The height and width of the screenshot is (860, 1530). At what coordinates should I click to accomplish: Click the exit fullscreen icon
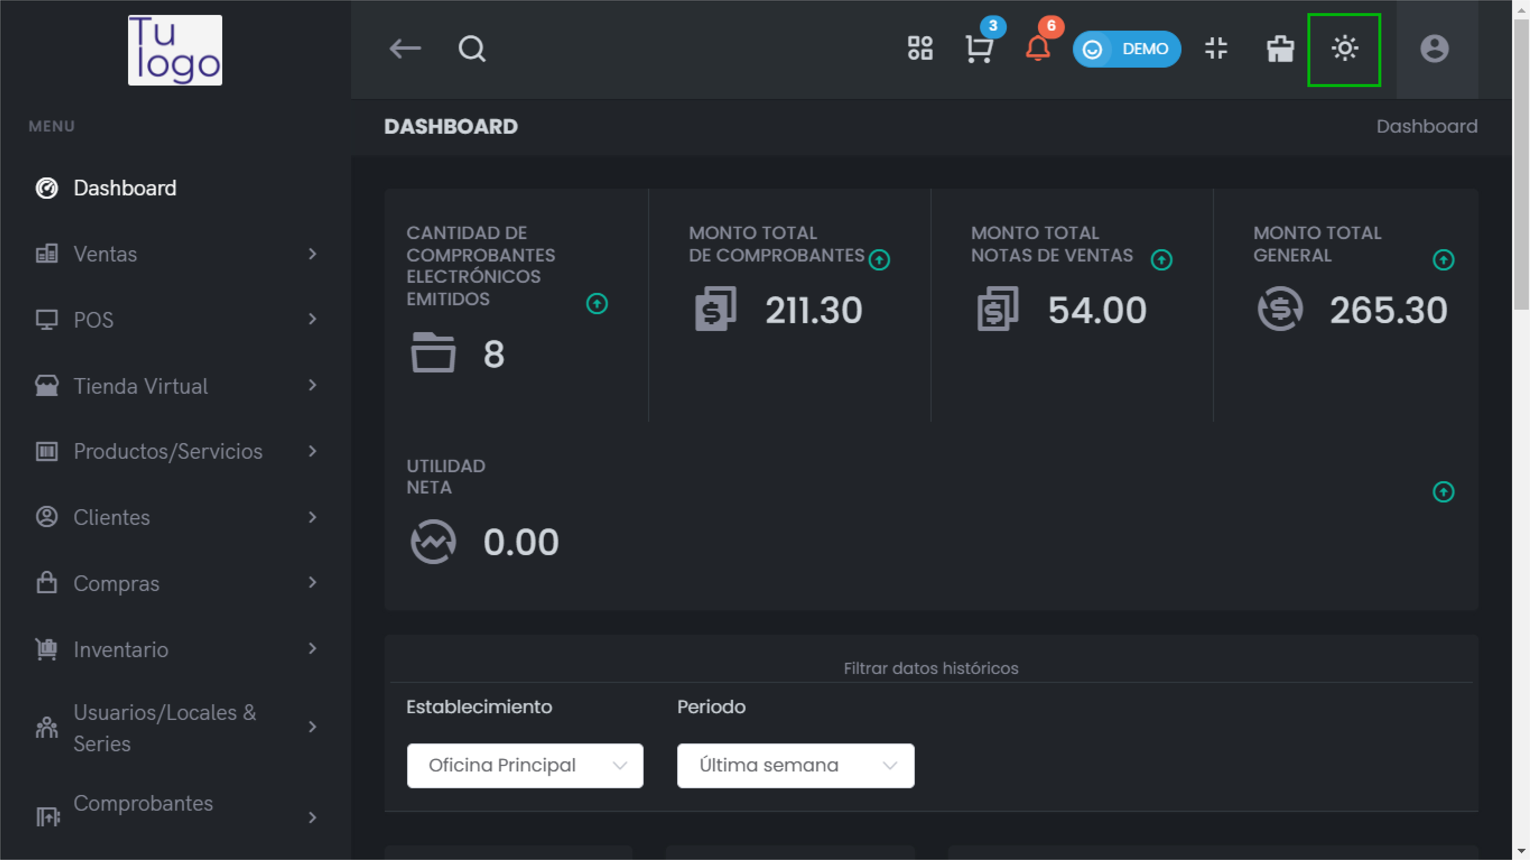click(x=1216, y=49)
